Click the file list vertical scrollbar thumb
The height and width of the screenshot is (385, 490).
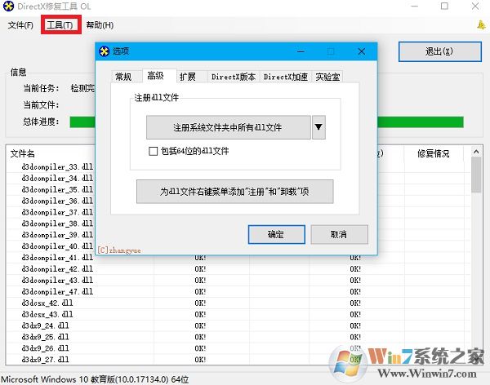pyautogui.click(x=476, y=175)
